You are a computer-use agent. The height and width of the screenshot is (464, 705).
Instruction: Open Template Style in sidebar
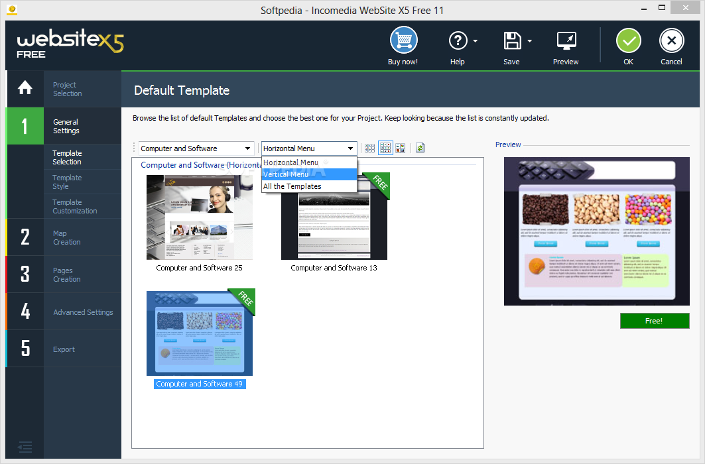[82, 182]
